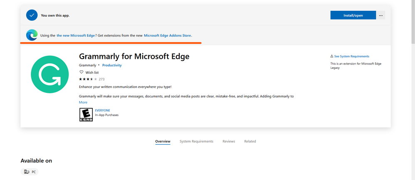The height and width of the screenshot is (180, 415).
Task: Click the heart Wish list icon
Action: pyautogui.click(x=81, y=72)
